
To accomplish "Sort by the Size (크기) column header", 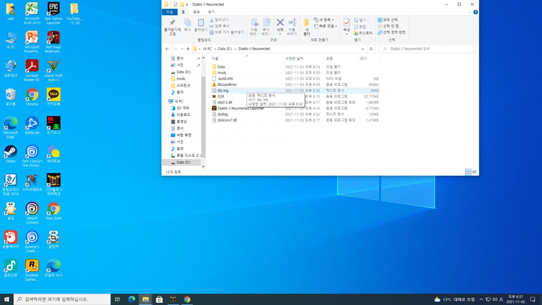I will tap(363, 59).
